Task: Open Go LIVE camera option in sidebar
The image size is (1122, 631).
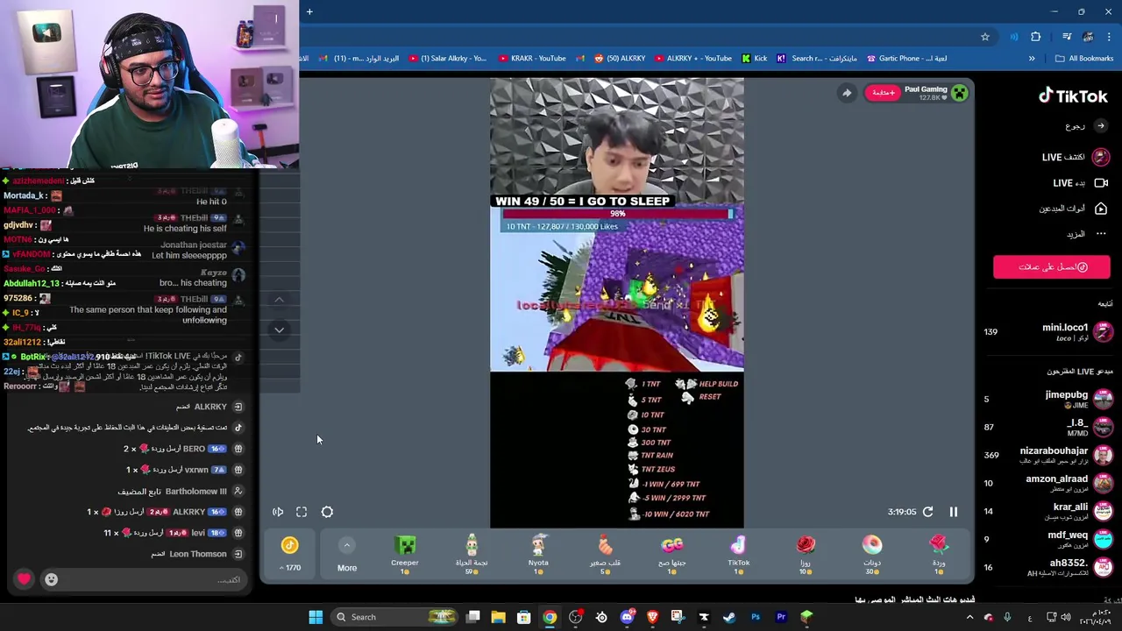Action: (1081, 183)
